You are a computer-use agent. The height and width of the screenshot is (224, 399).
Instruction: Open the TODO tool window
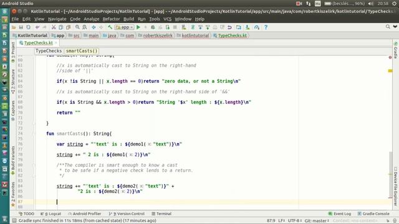point(26,214)
